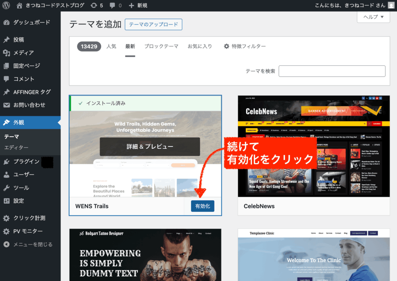Open comments bubble icon in admin bar

coord(112,5)
